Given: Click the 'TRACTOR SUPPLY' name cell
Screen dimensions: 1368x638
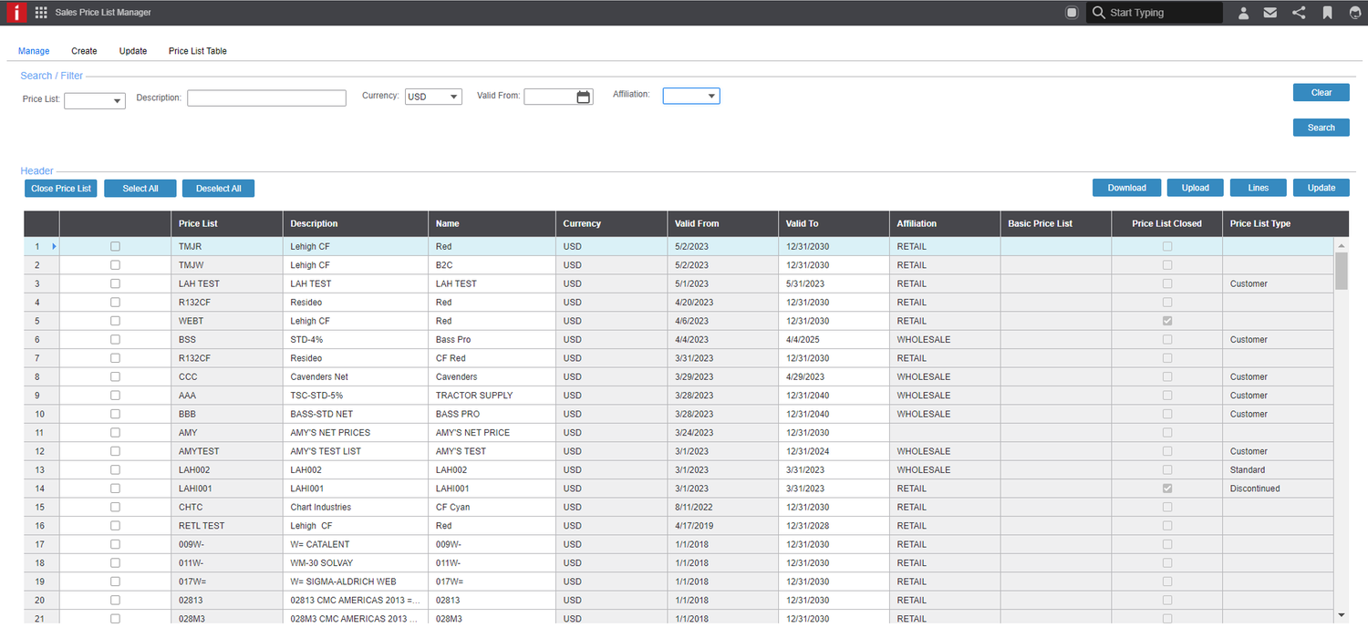Looking at the screenshot, I should [x=492, y=396].
